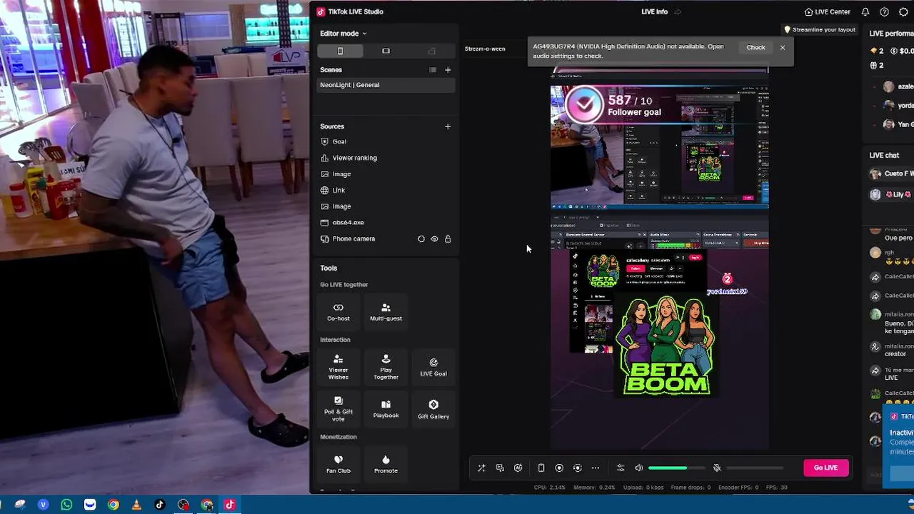Click CPU: 2.14% status entry
The width and height of the screenshot is (914, 514).
[x=550, y=488]
